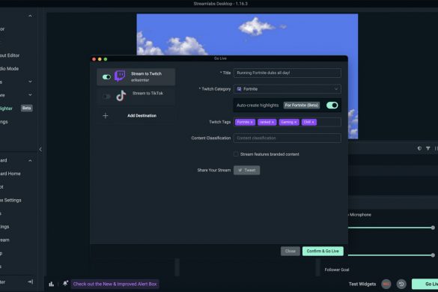Click the TikTok logo icon

coord(121,96)
